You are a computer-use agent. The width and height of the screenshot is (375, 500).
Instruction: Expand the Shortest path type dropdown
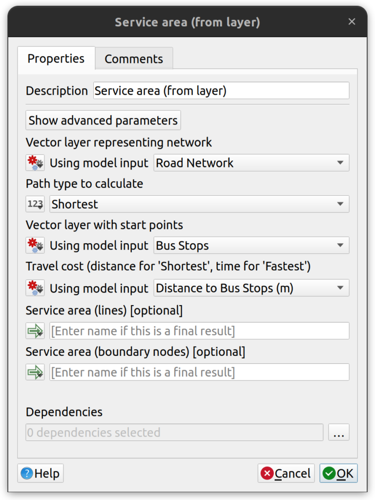tap(199, 204)
